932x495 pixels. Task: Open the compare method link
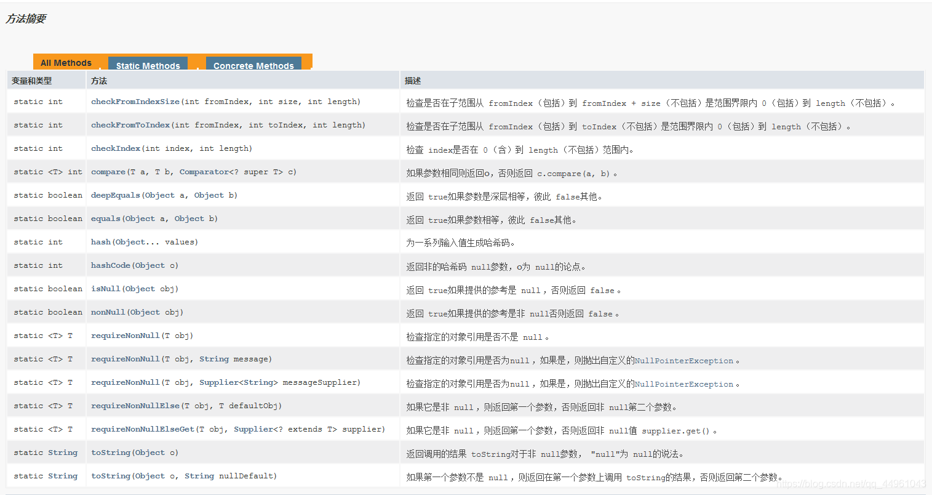click(108, 172)
